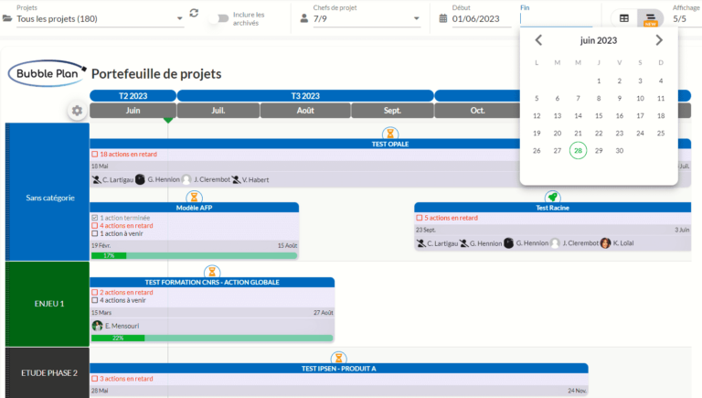Click the refresh projects icon
Viewport: 702px width, 398px height.
(x=194, y=13)
